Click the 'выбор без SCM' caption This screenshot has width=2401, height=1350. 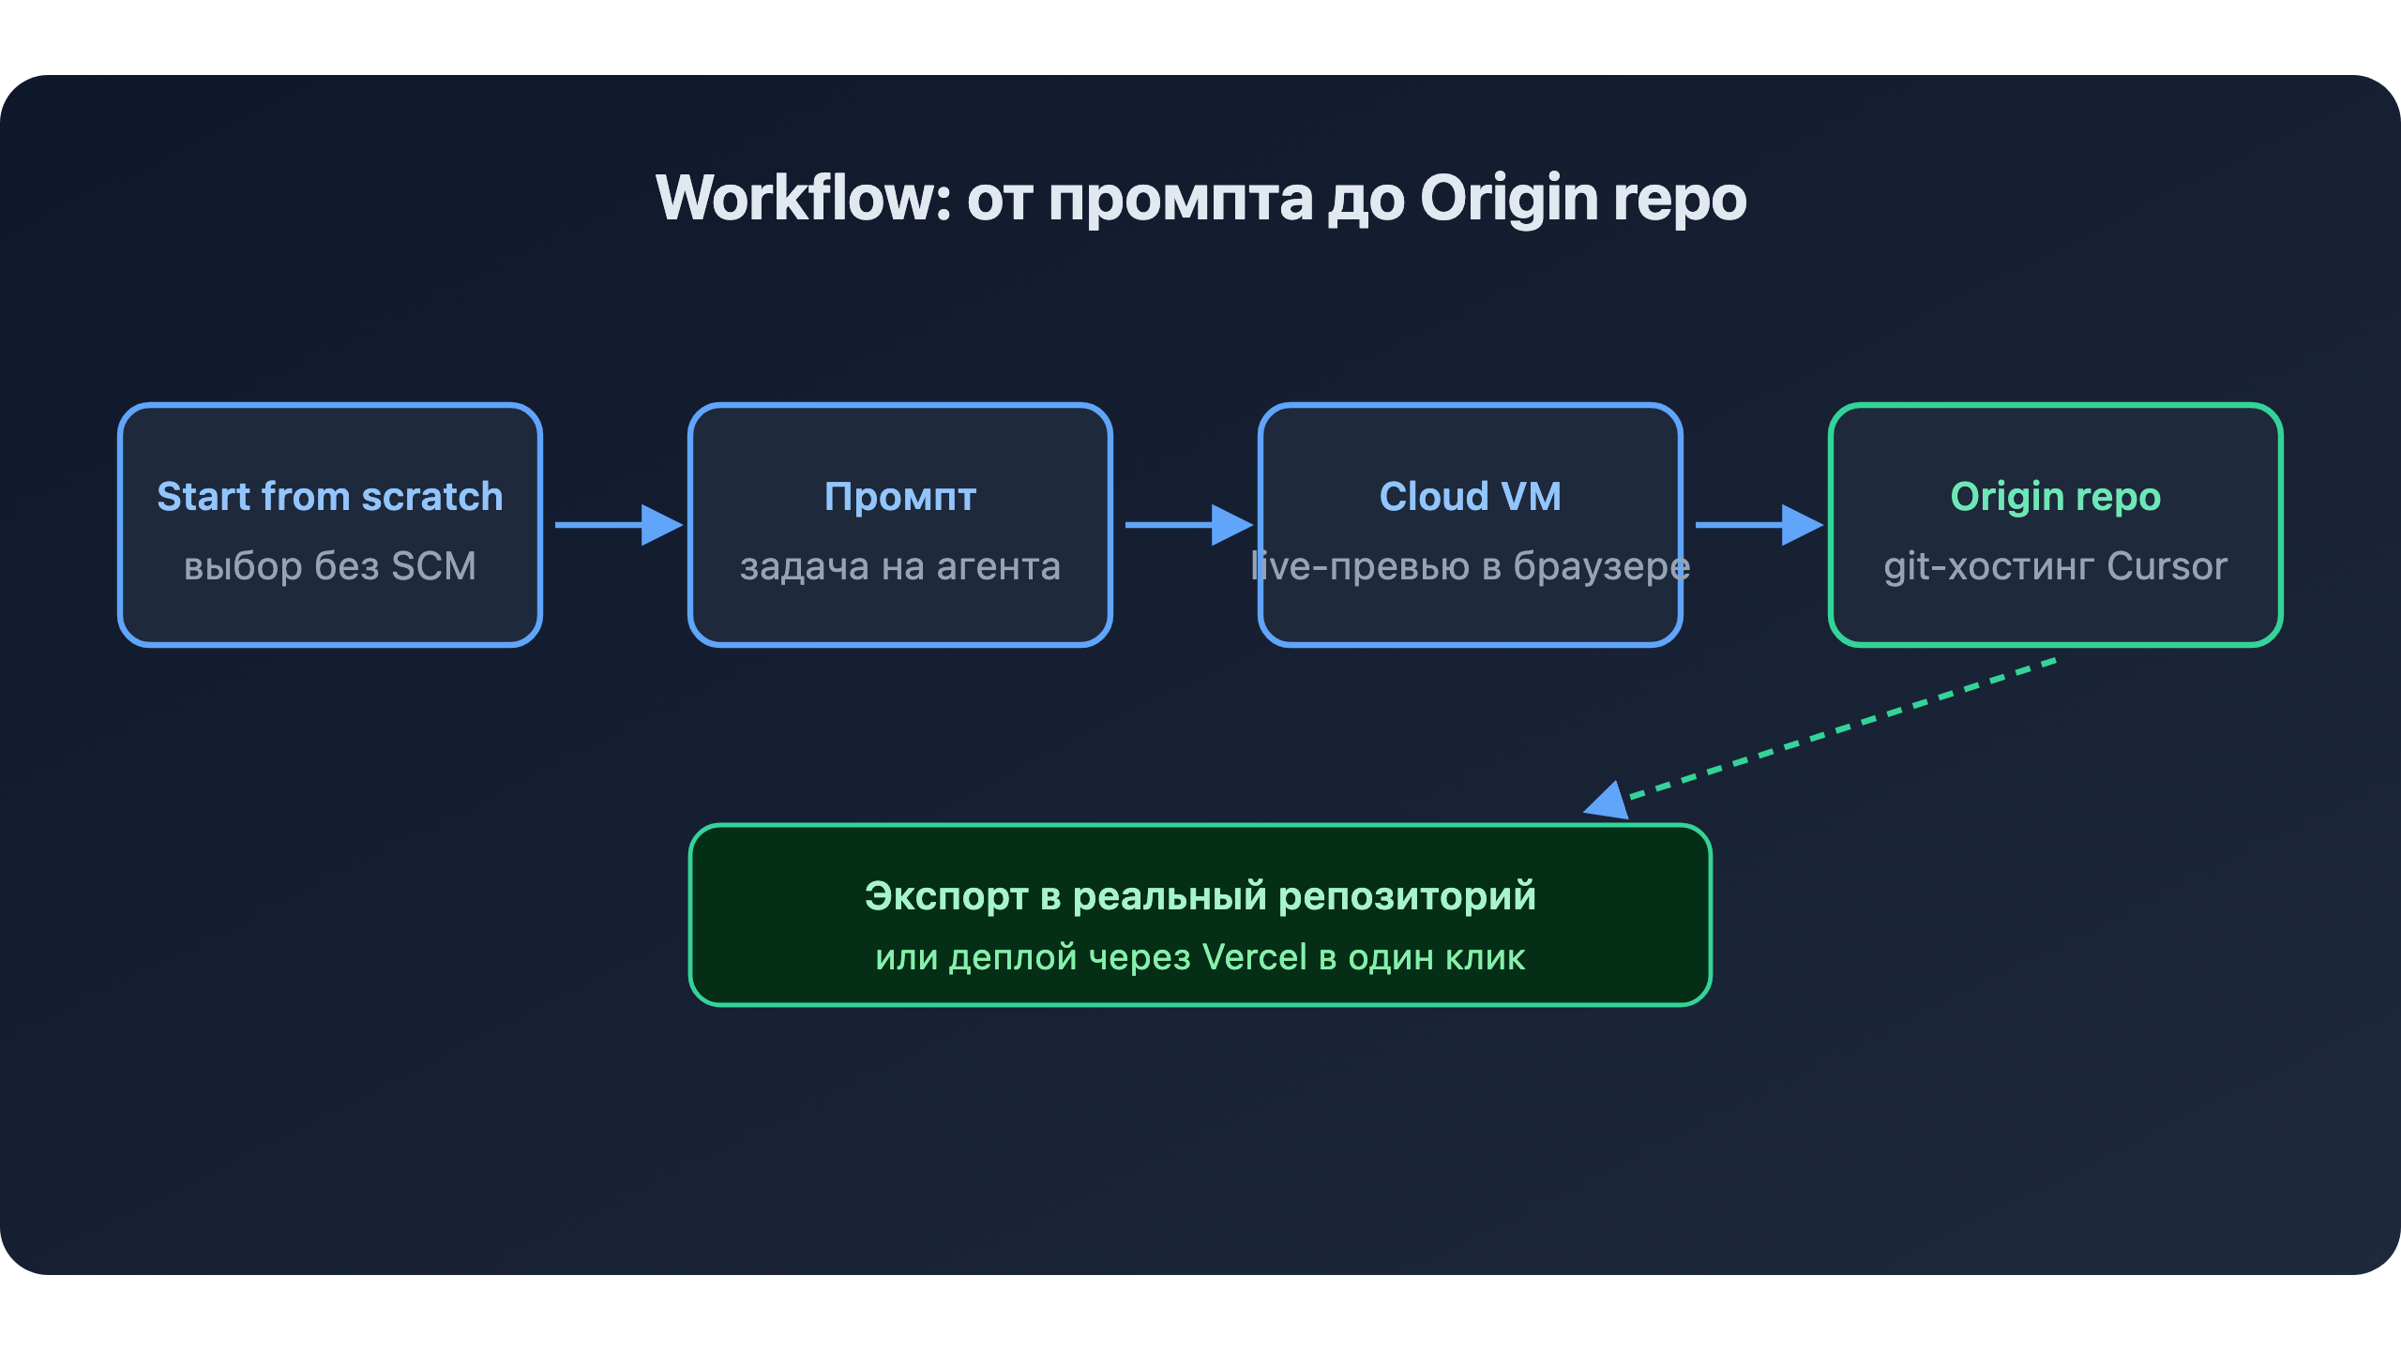[x=330, y=565]
